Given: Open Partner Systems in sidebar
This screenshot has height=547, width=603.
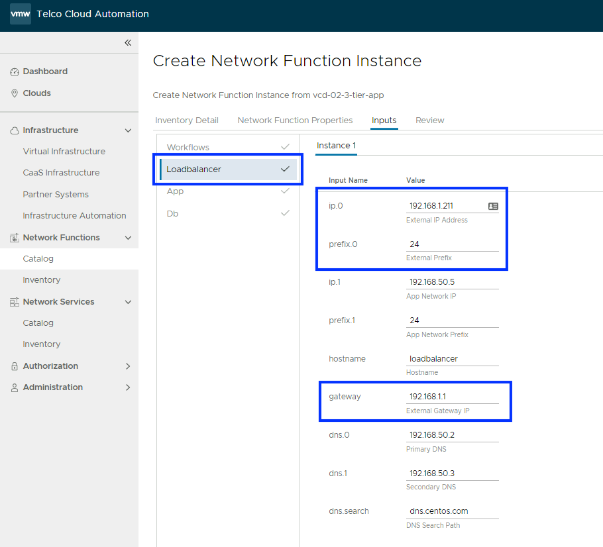Looking at the screenshot, I should [x=56, y=195].
